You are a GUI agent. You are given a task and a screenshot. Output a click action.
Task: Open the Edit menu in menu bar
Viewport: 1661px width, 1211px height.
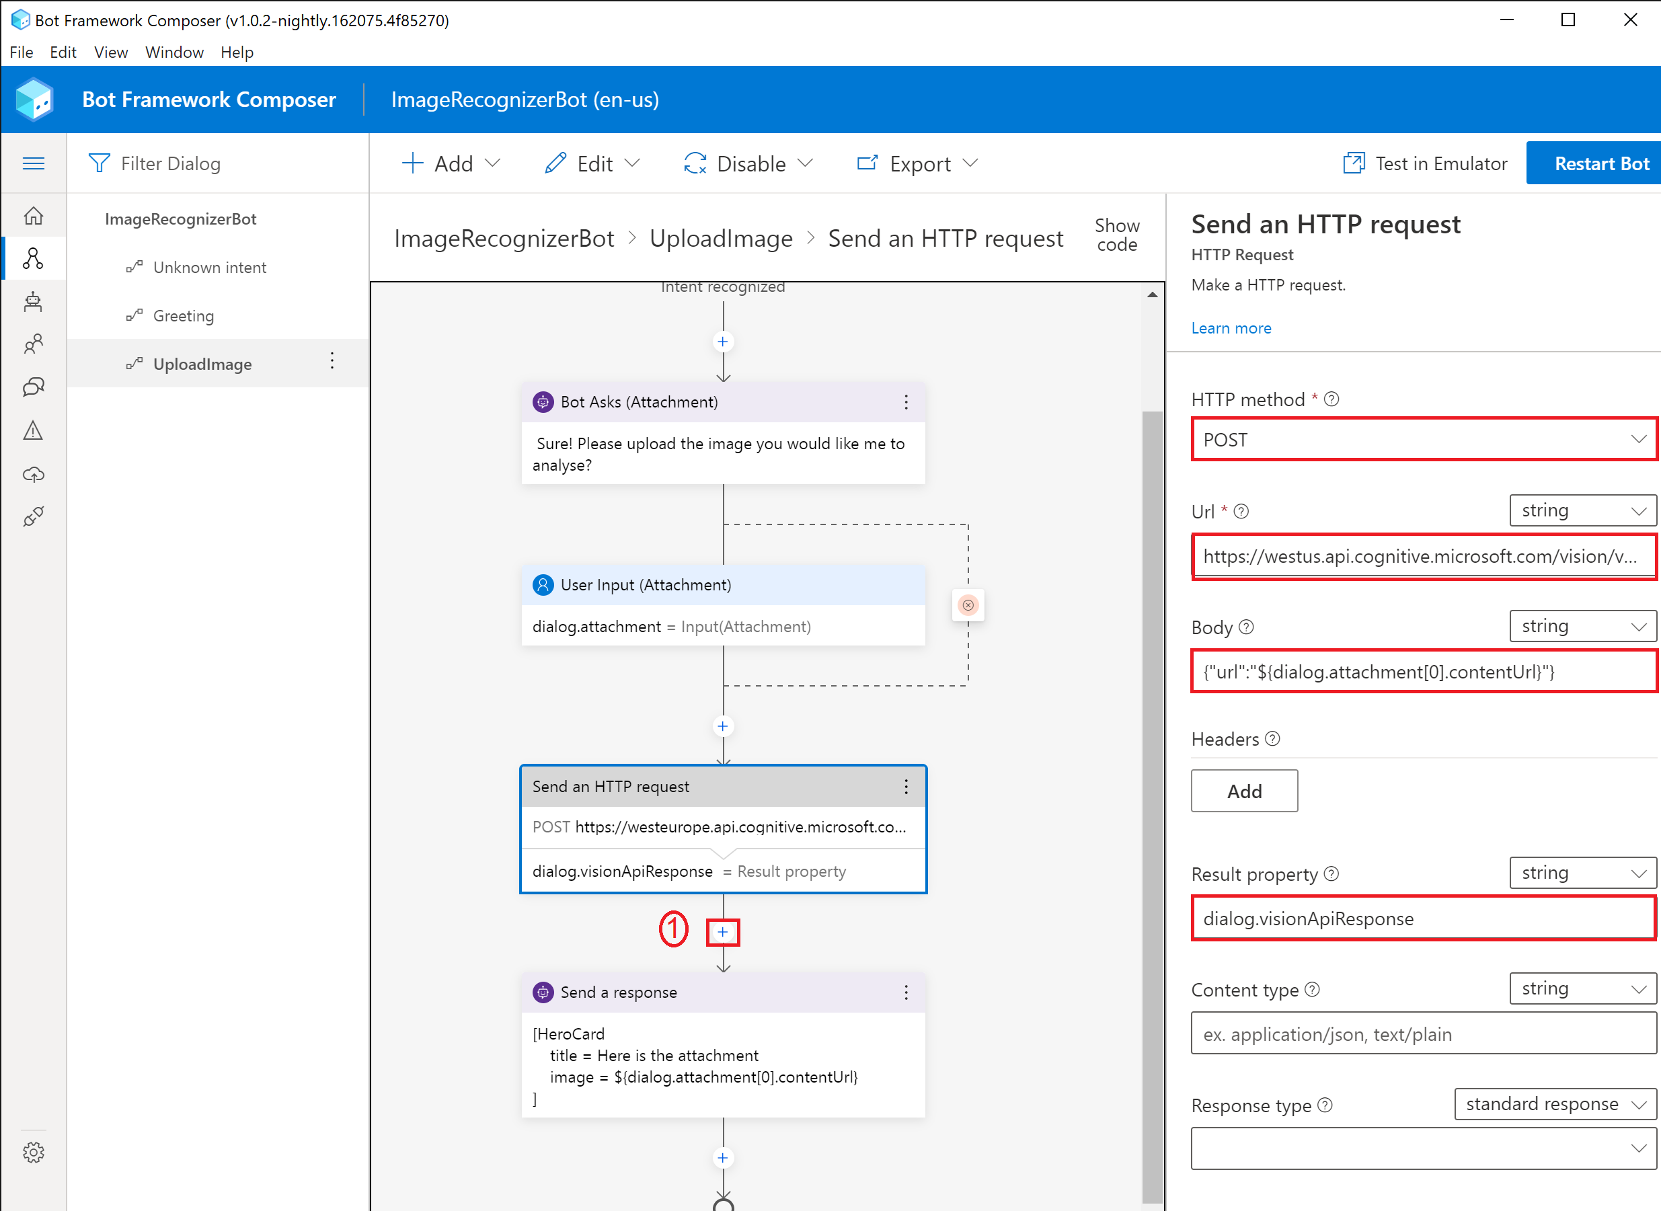click(x=63, y=52)
